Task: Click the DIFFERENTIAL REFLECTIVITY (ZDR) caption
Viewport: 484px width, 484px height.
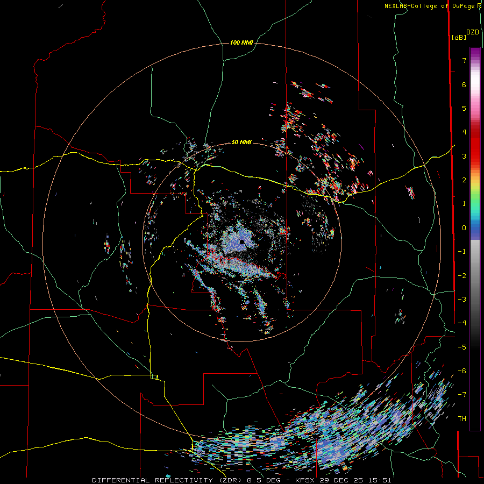Action: pos(168,480)
